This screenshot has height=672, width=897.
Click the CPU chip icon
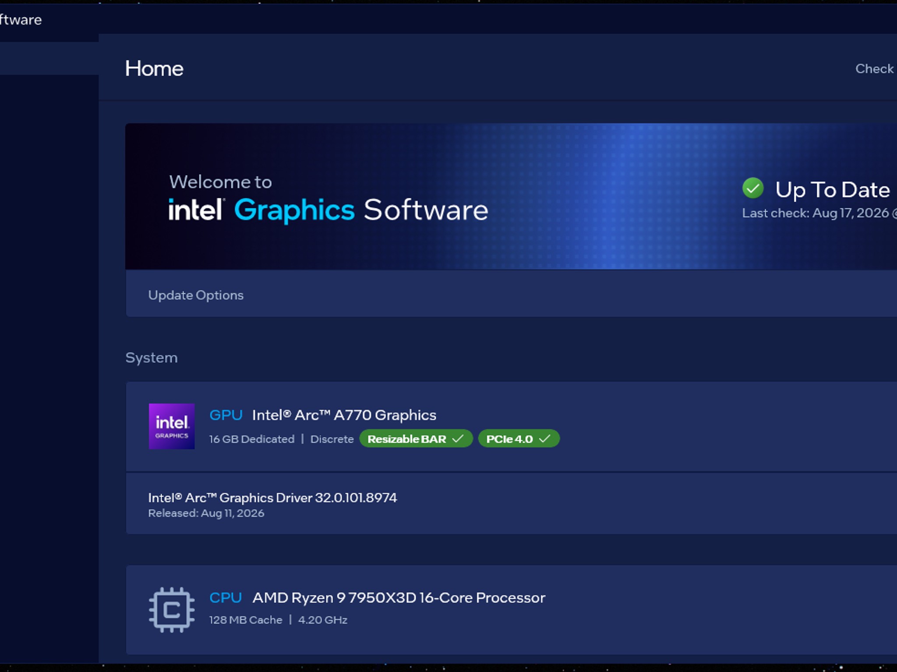[171, 609]
